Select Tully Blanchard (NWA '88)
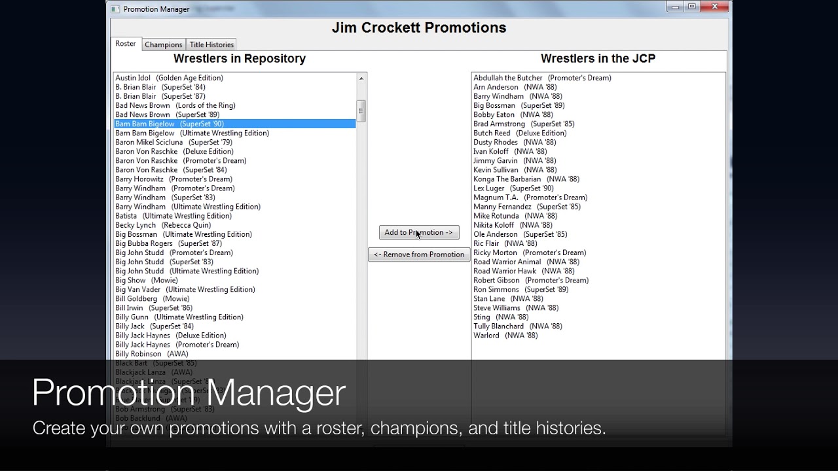This screenshot has height=471, width=838. 598,326
